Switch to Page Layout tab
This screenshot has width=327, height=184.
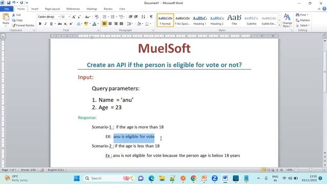tap(52, 9)
